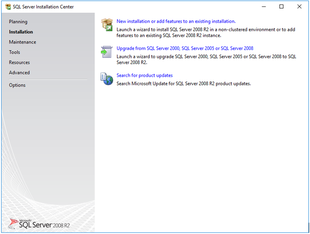Select the Installation section

click(21, 32)
